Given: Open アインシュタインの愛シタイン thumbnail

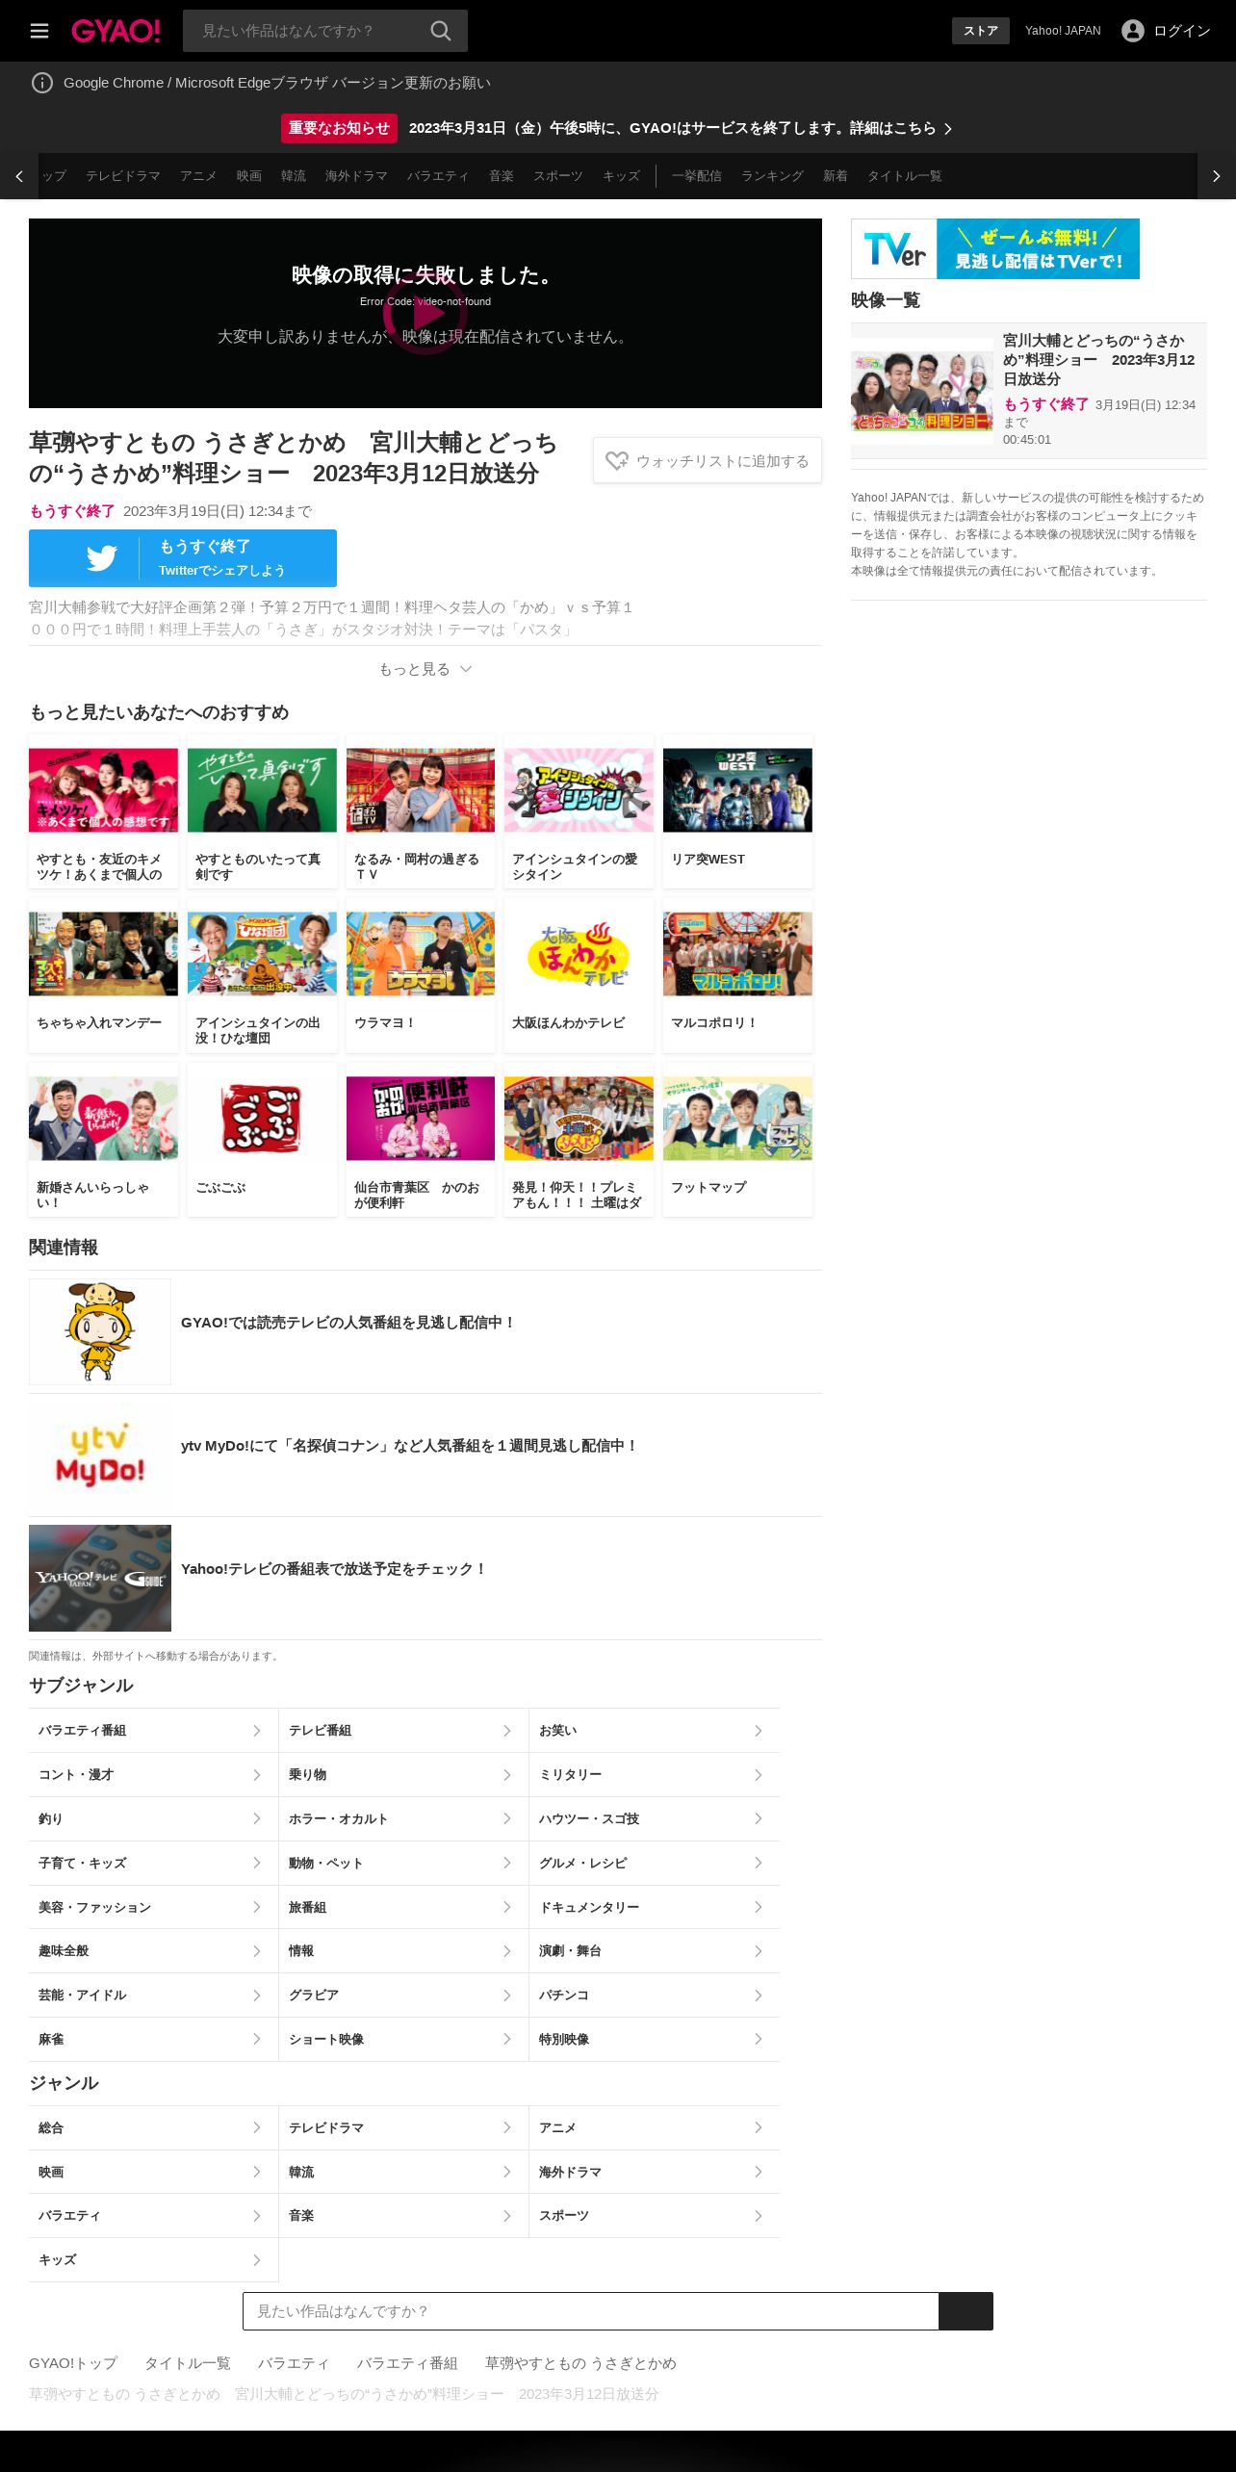Looking at the screenshot, I should (579, 790).
